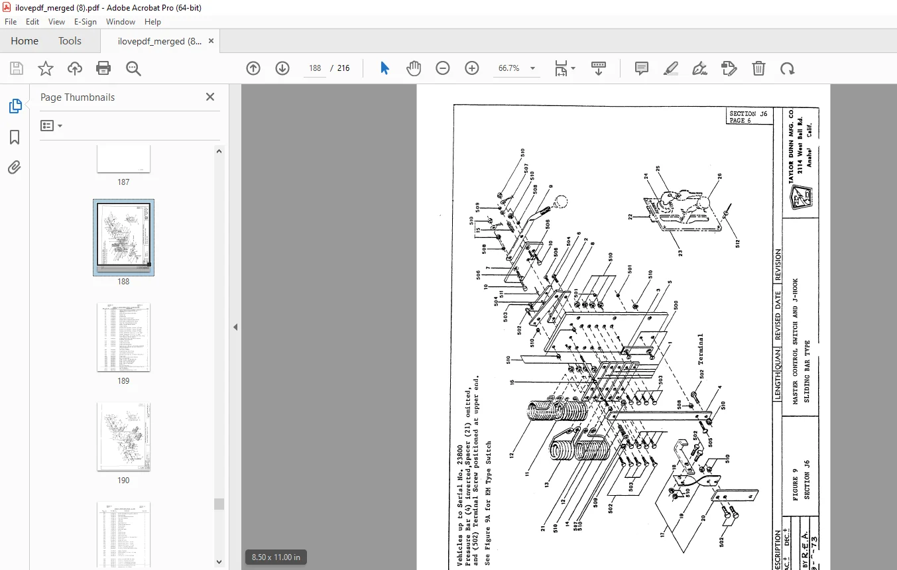Select the ilovepdf_merged document tab

point(160,41)
